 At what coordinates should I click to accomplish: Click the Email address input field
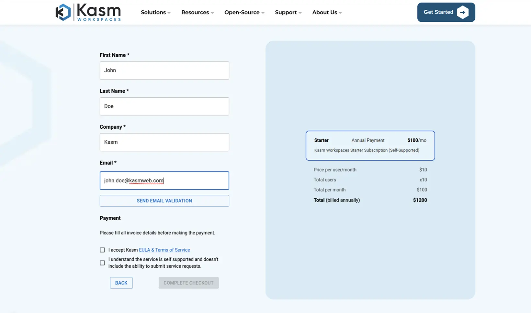pos(164,180)
